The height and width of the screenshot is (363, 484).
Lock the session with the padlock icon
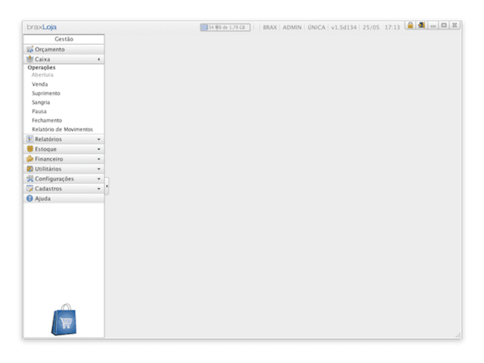410,26
